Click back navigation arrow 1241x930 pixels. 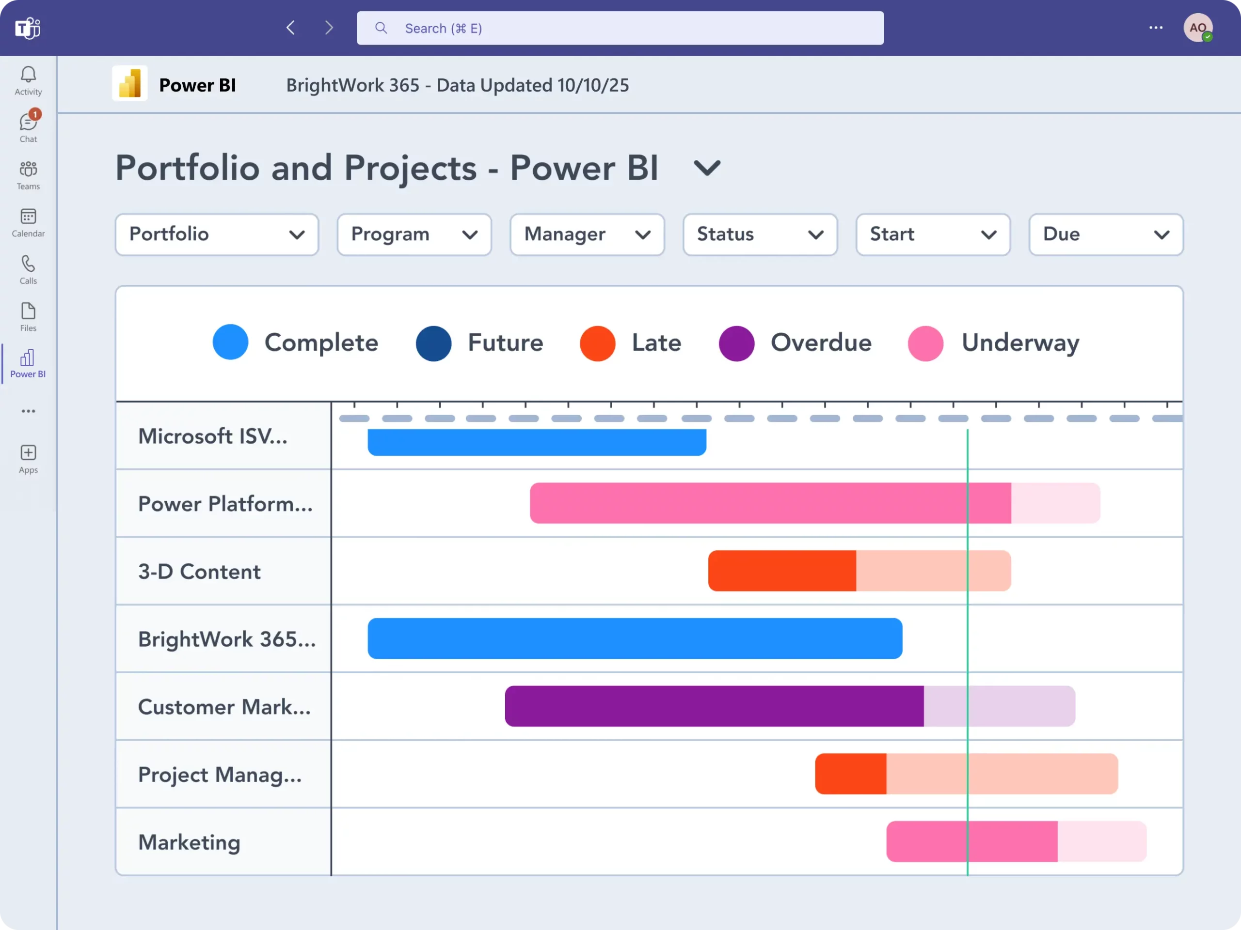290,28
